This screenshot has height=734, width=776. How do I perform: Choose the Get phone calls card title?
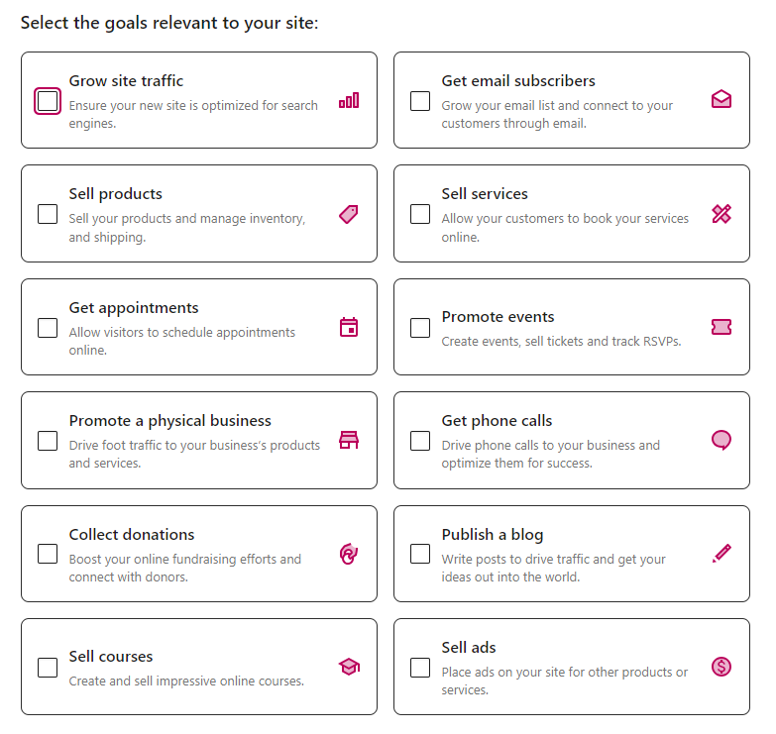(x=497, y=421)
